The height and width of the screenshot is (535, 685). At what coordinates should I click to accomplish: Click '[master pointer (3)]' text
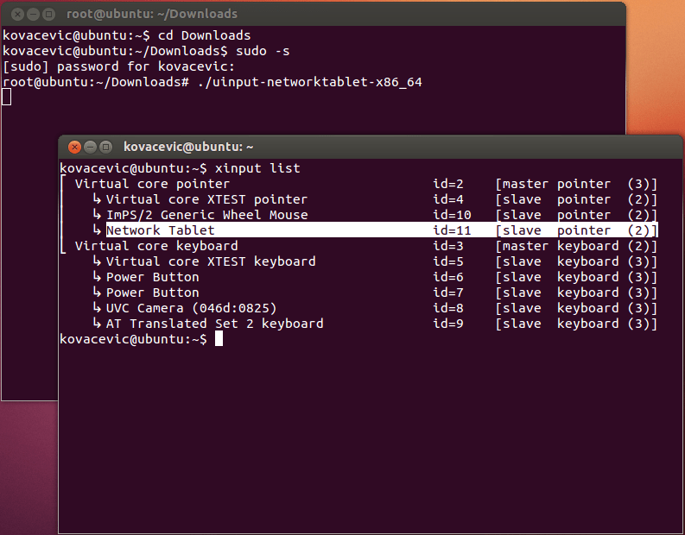coord(576,184)
